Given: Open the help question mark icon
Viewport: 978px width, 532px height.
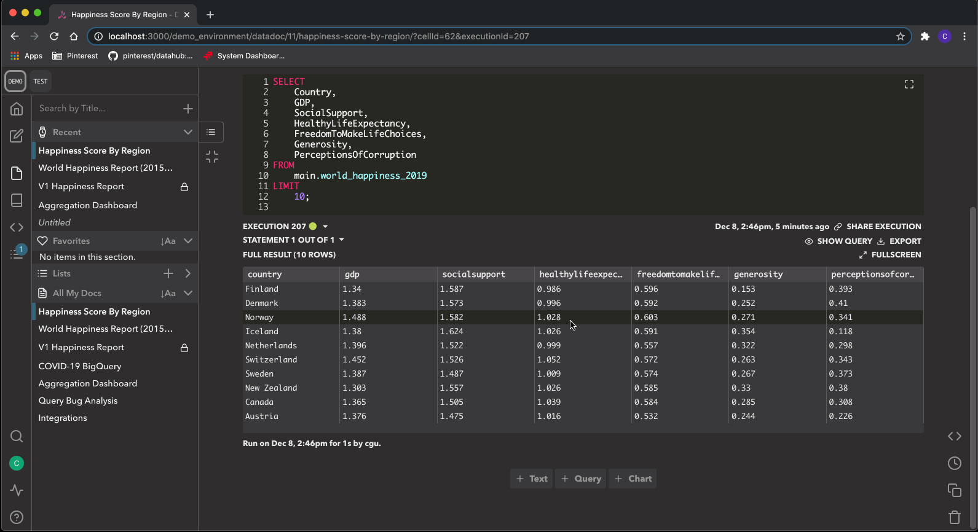Looking at the screenshot, I should pos(17,517).
